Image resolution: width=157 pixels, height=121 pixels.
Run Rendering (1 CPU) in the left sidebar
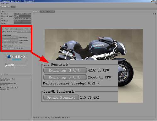(x=10, y=37)
